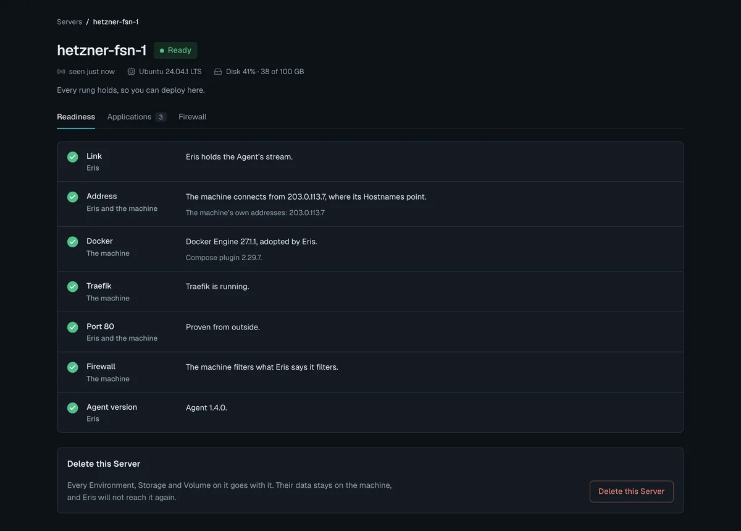This screenshot has width=741, height=531.
Task: Click the hetzner-fsn-1 breadcrumb entry
Action: pos(115,22)
